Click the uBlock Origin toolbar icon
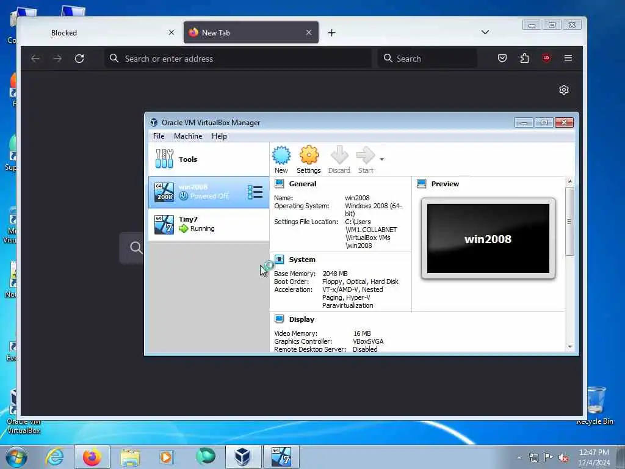Screen dimensions: 625x469 (546, 58)
